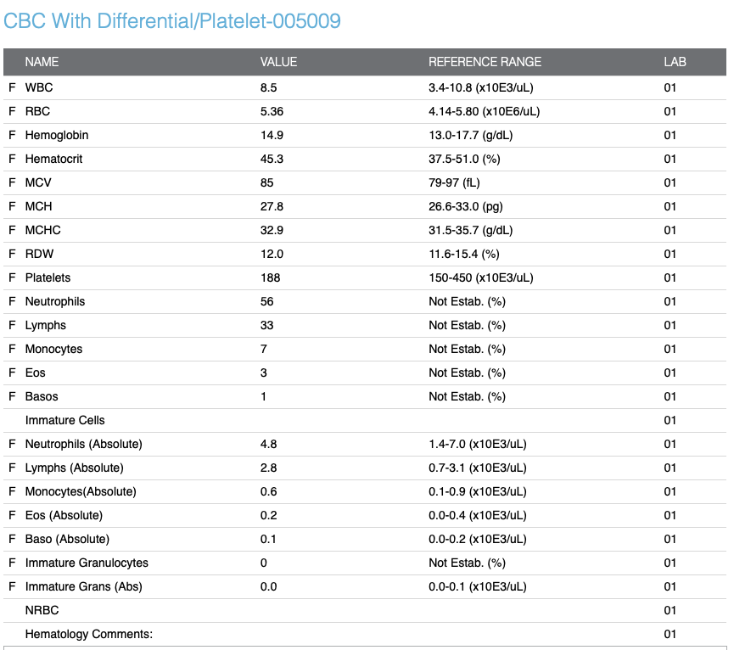This screenshot has width=734, height=650.
Task: Click the VALUE column header
Action: click(x=278, y=62)
